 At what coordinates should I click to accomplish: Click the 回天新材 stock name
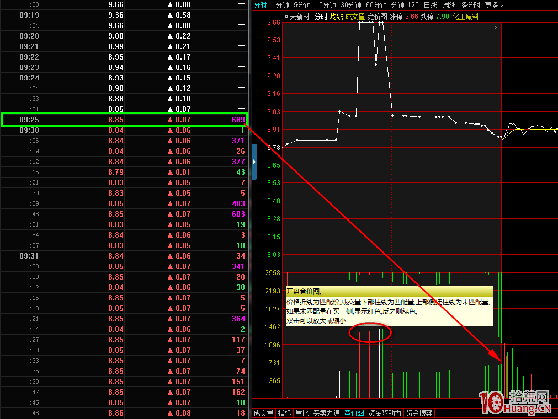pyautogui.click(x=296, y=17)
